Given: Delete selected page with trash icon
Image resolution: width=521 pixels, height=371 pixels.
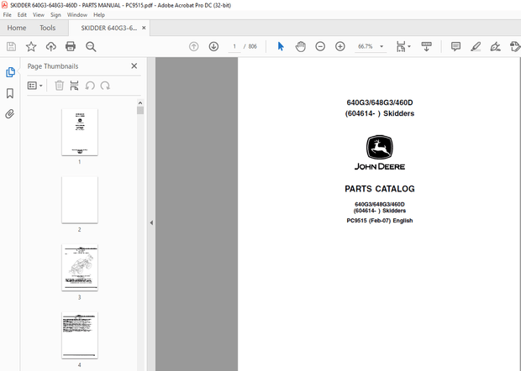Looking at the screenshot, I should click(x=59, y=86).
